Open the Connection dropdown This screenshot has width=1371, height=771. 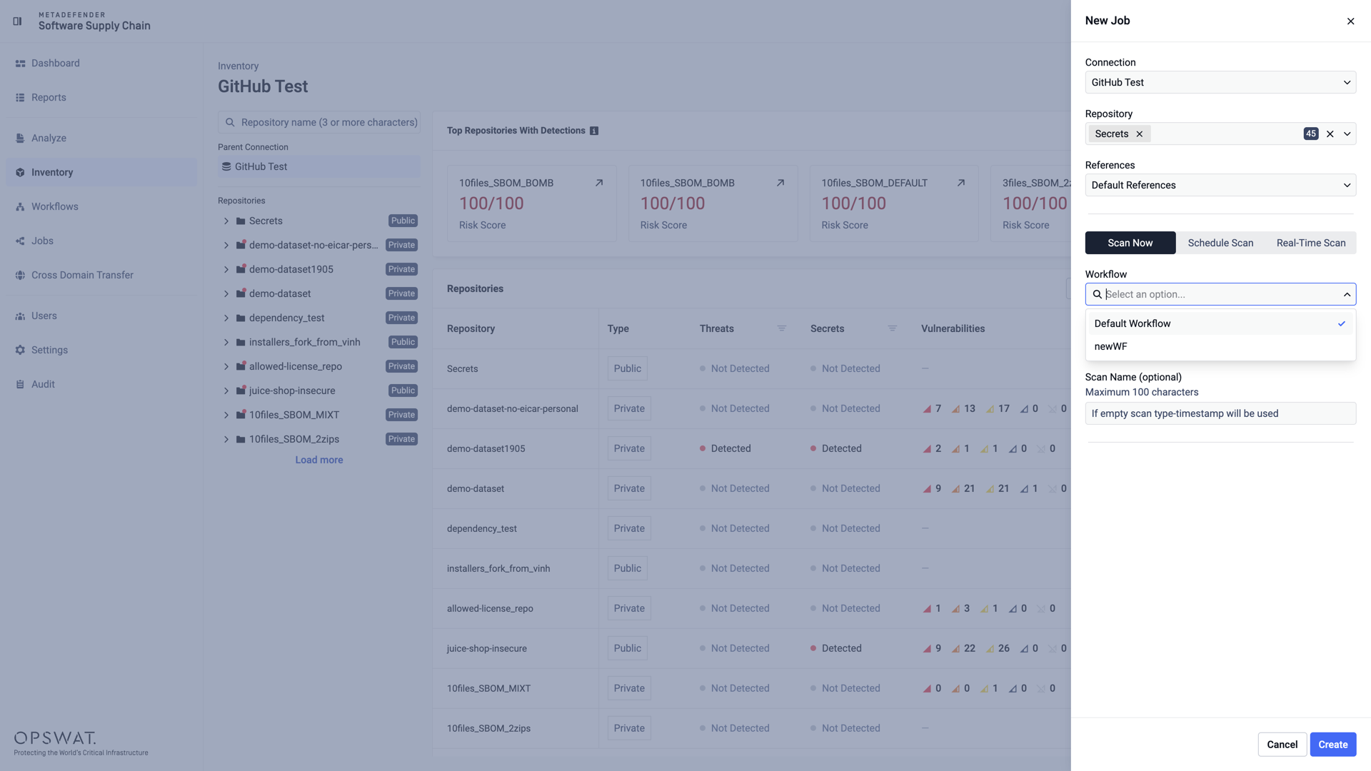tap(1220, 83)
